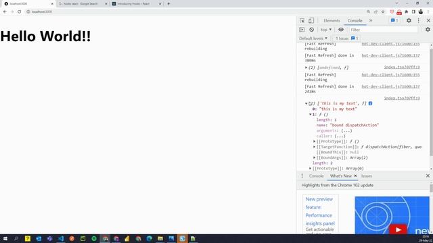Open index.tsx link beside undefined array
The width and height of the screenshot is (433, 243).
pos(402,67)
